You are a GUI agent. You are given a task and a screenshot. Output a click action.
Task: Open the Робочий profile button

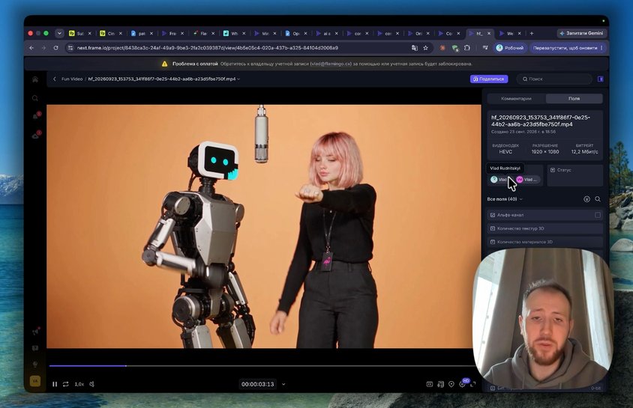click(509, 48)
